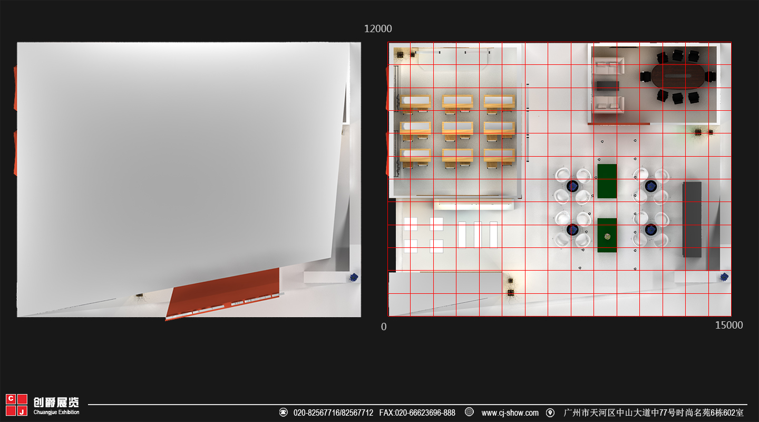Open the www.cj-show.com website link

[510, 413]
